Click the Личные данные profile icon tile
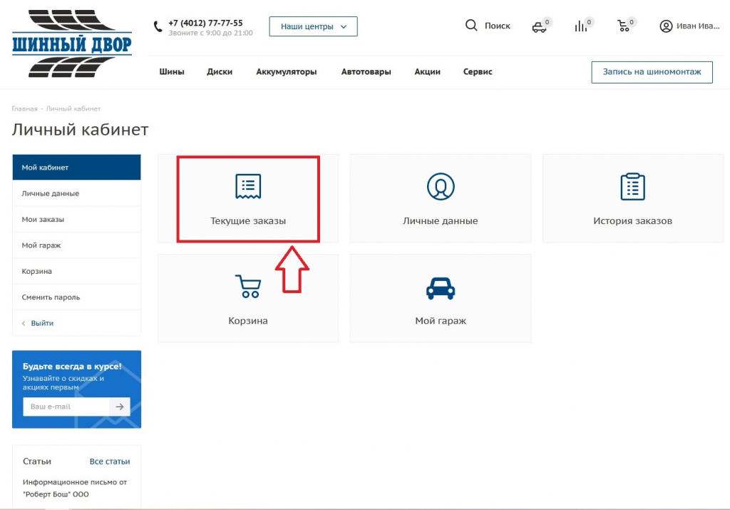 click(x=441, y=186)
